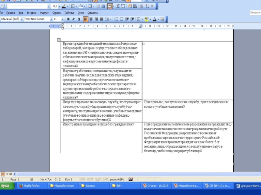
Task: Click the table move handle
Action: (x=59, y=40)
